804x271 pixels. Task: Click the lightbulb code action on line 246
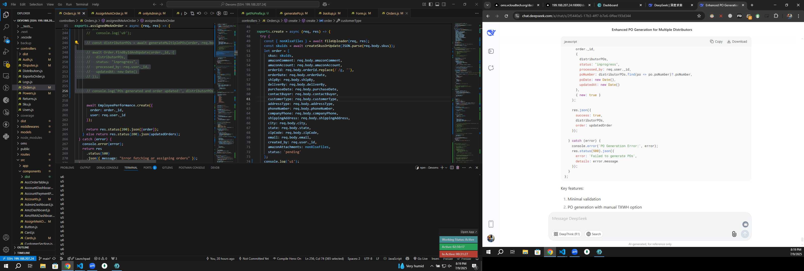76,42
